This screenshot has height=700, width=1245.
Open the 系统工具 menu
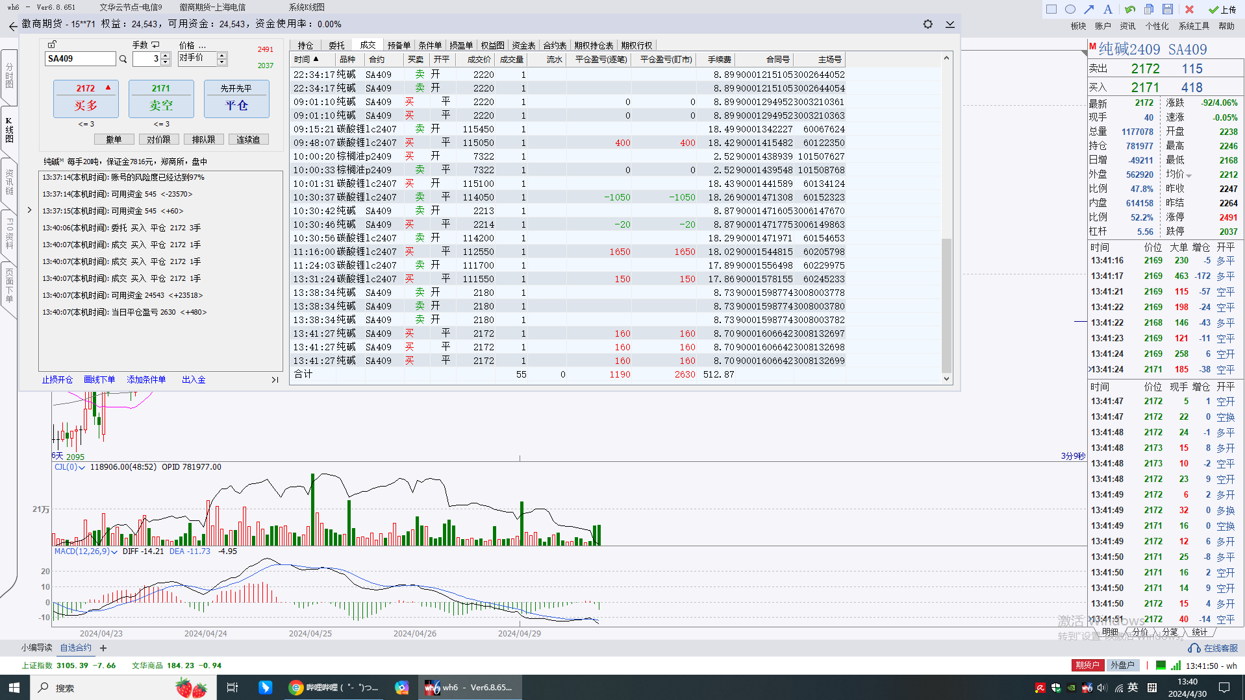[1194, 27]
